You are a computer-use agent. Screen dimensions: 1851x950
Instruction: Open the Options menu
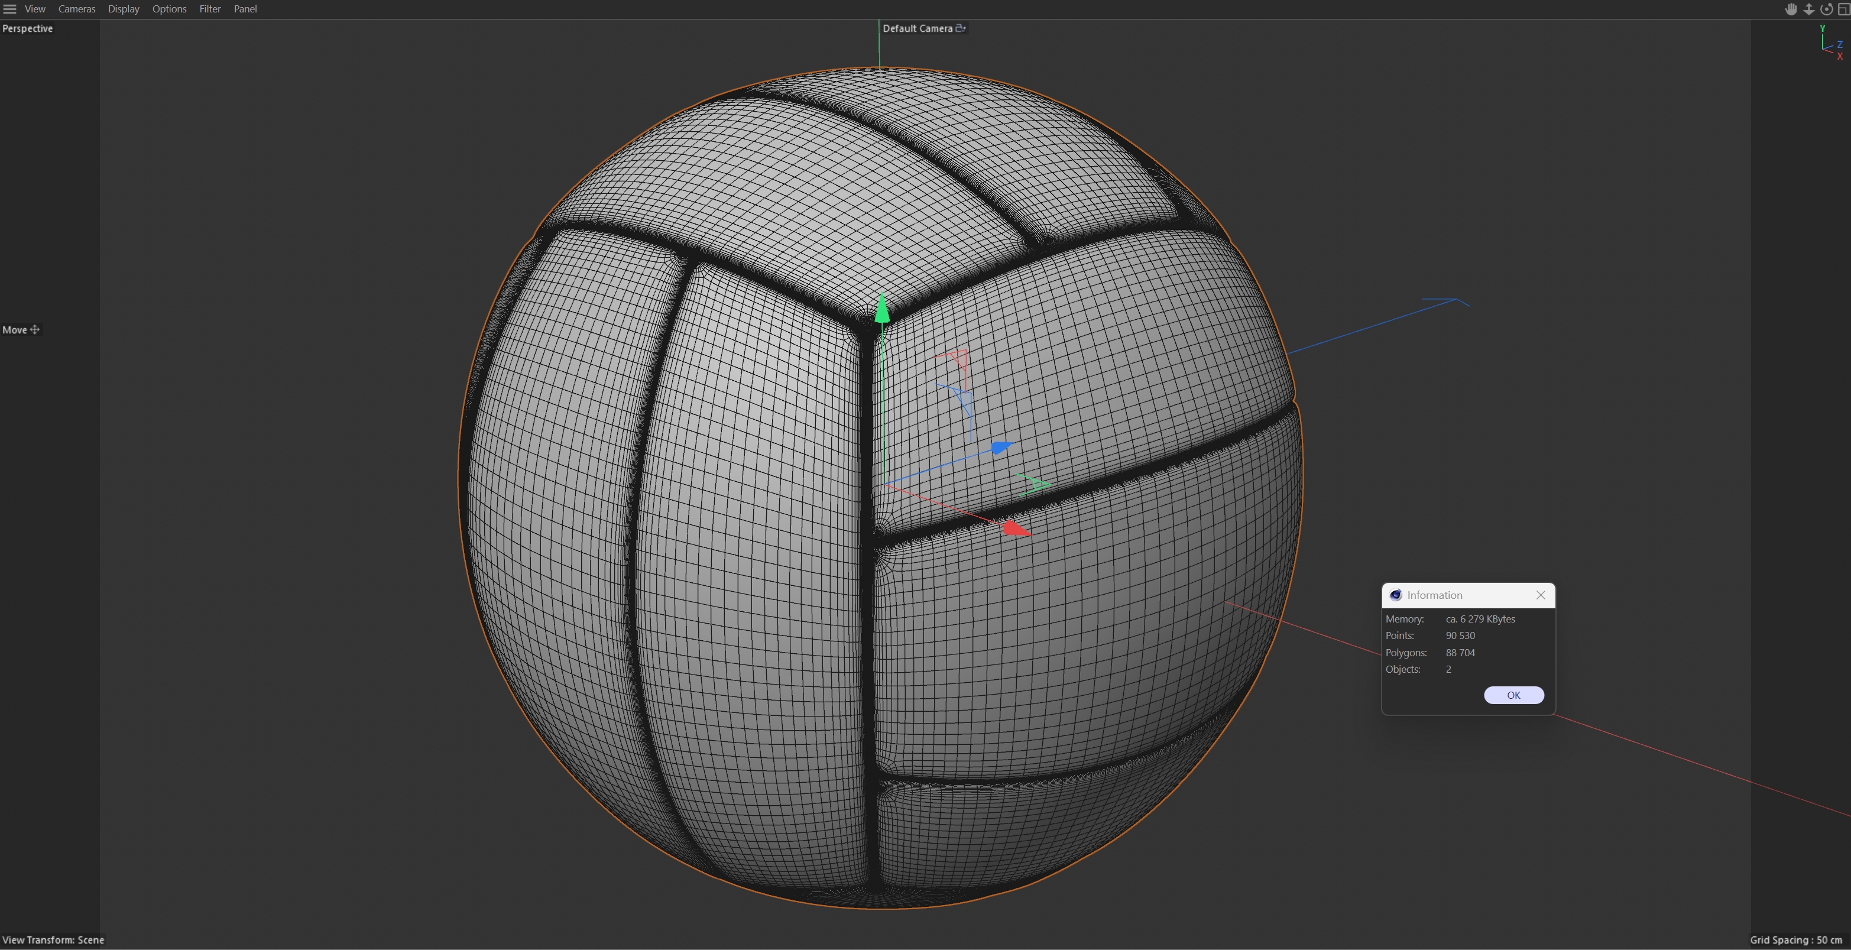tap(169, 9)
